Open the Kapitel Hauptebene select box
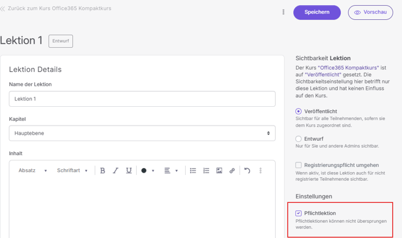Screen dimensions: 402x238 click(x=143, y=133)
